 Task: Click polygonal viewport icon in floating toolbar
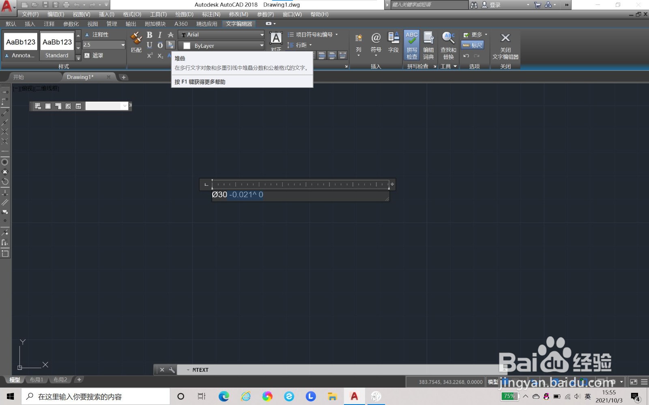[58, 106]
